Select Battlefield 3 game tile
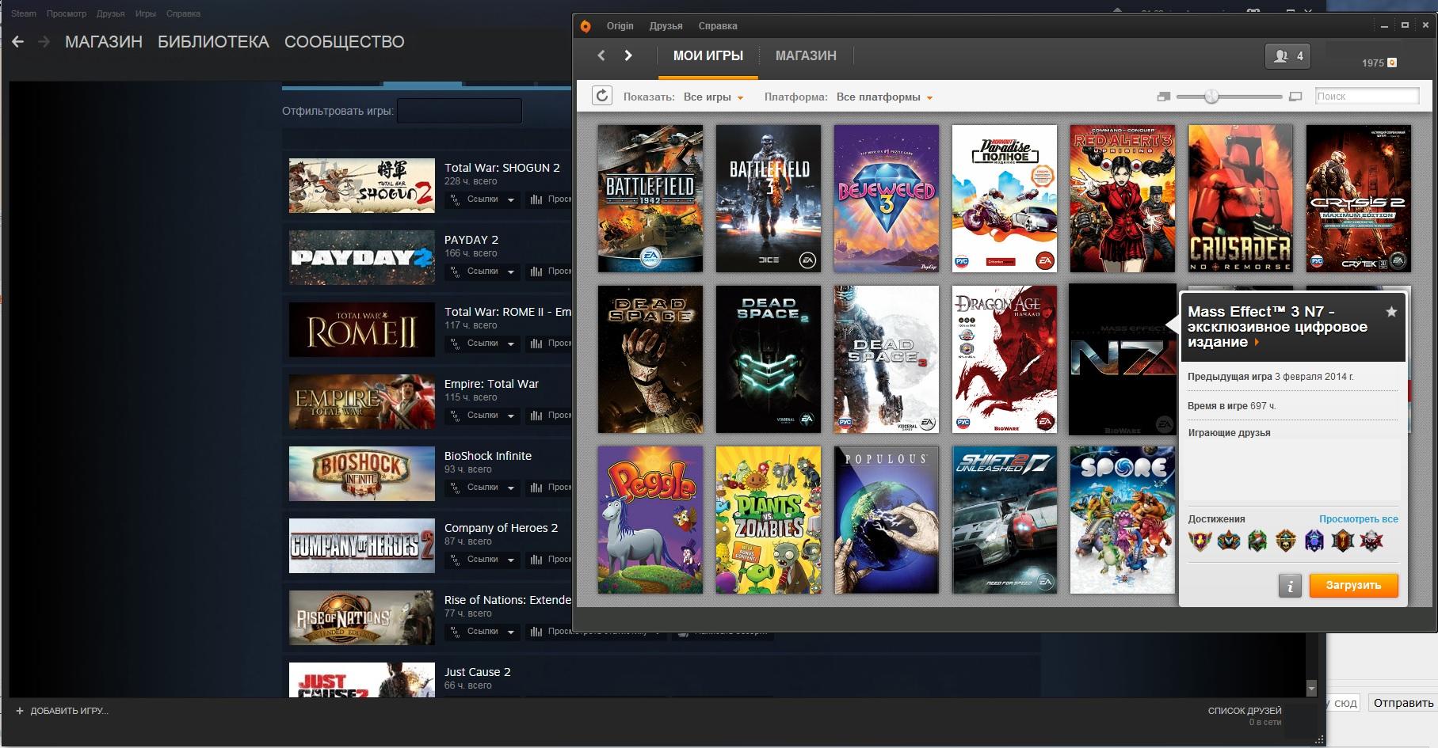This screenshot has width=1438, height=748. (769, 199)
